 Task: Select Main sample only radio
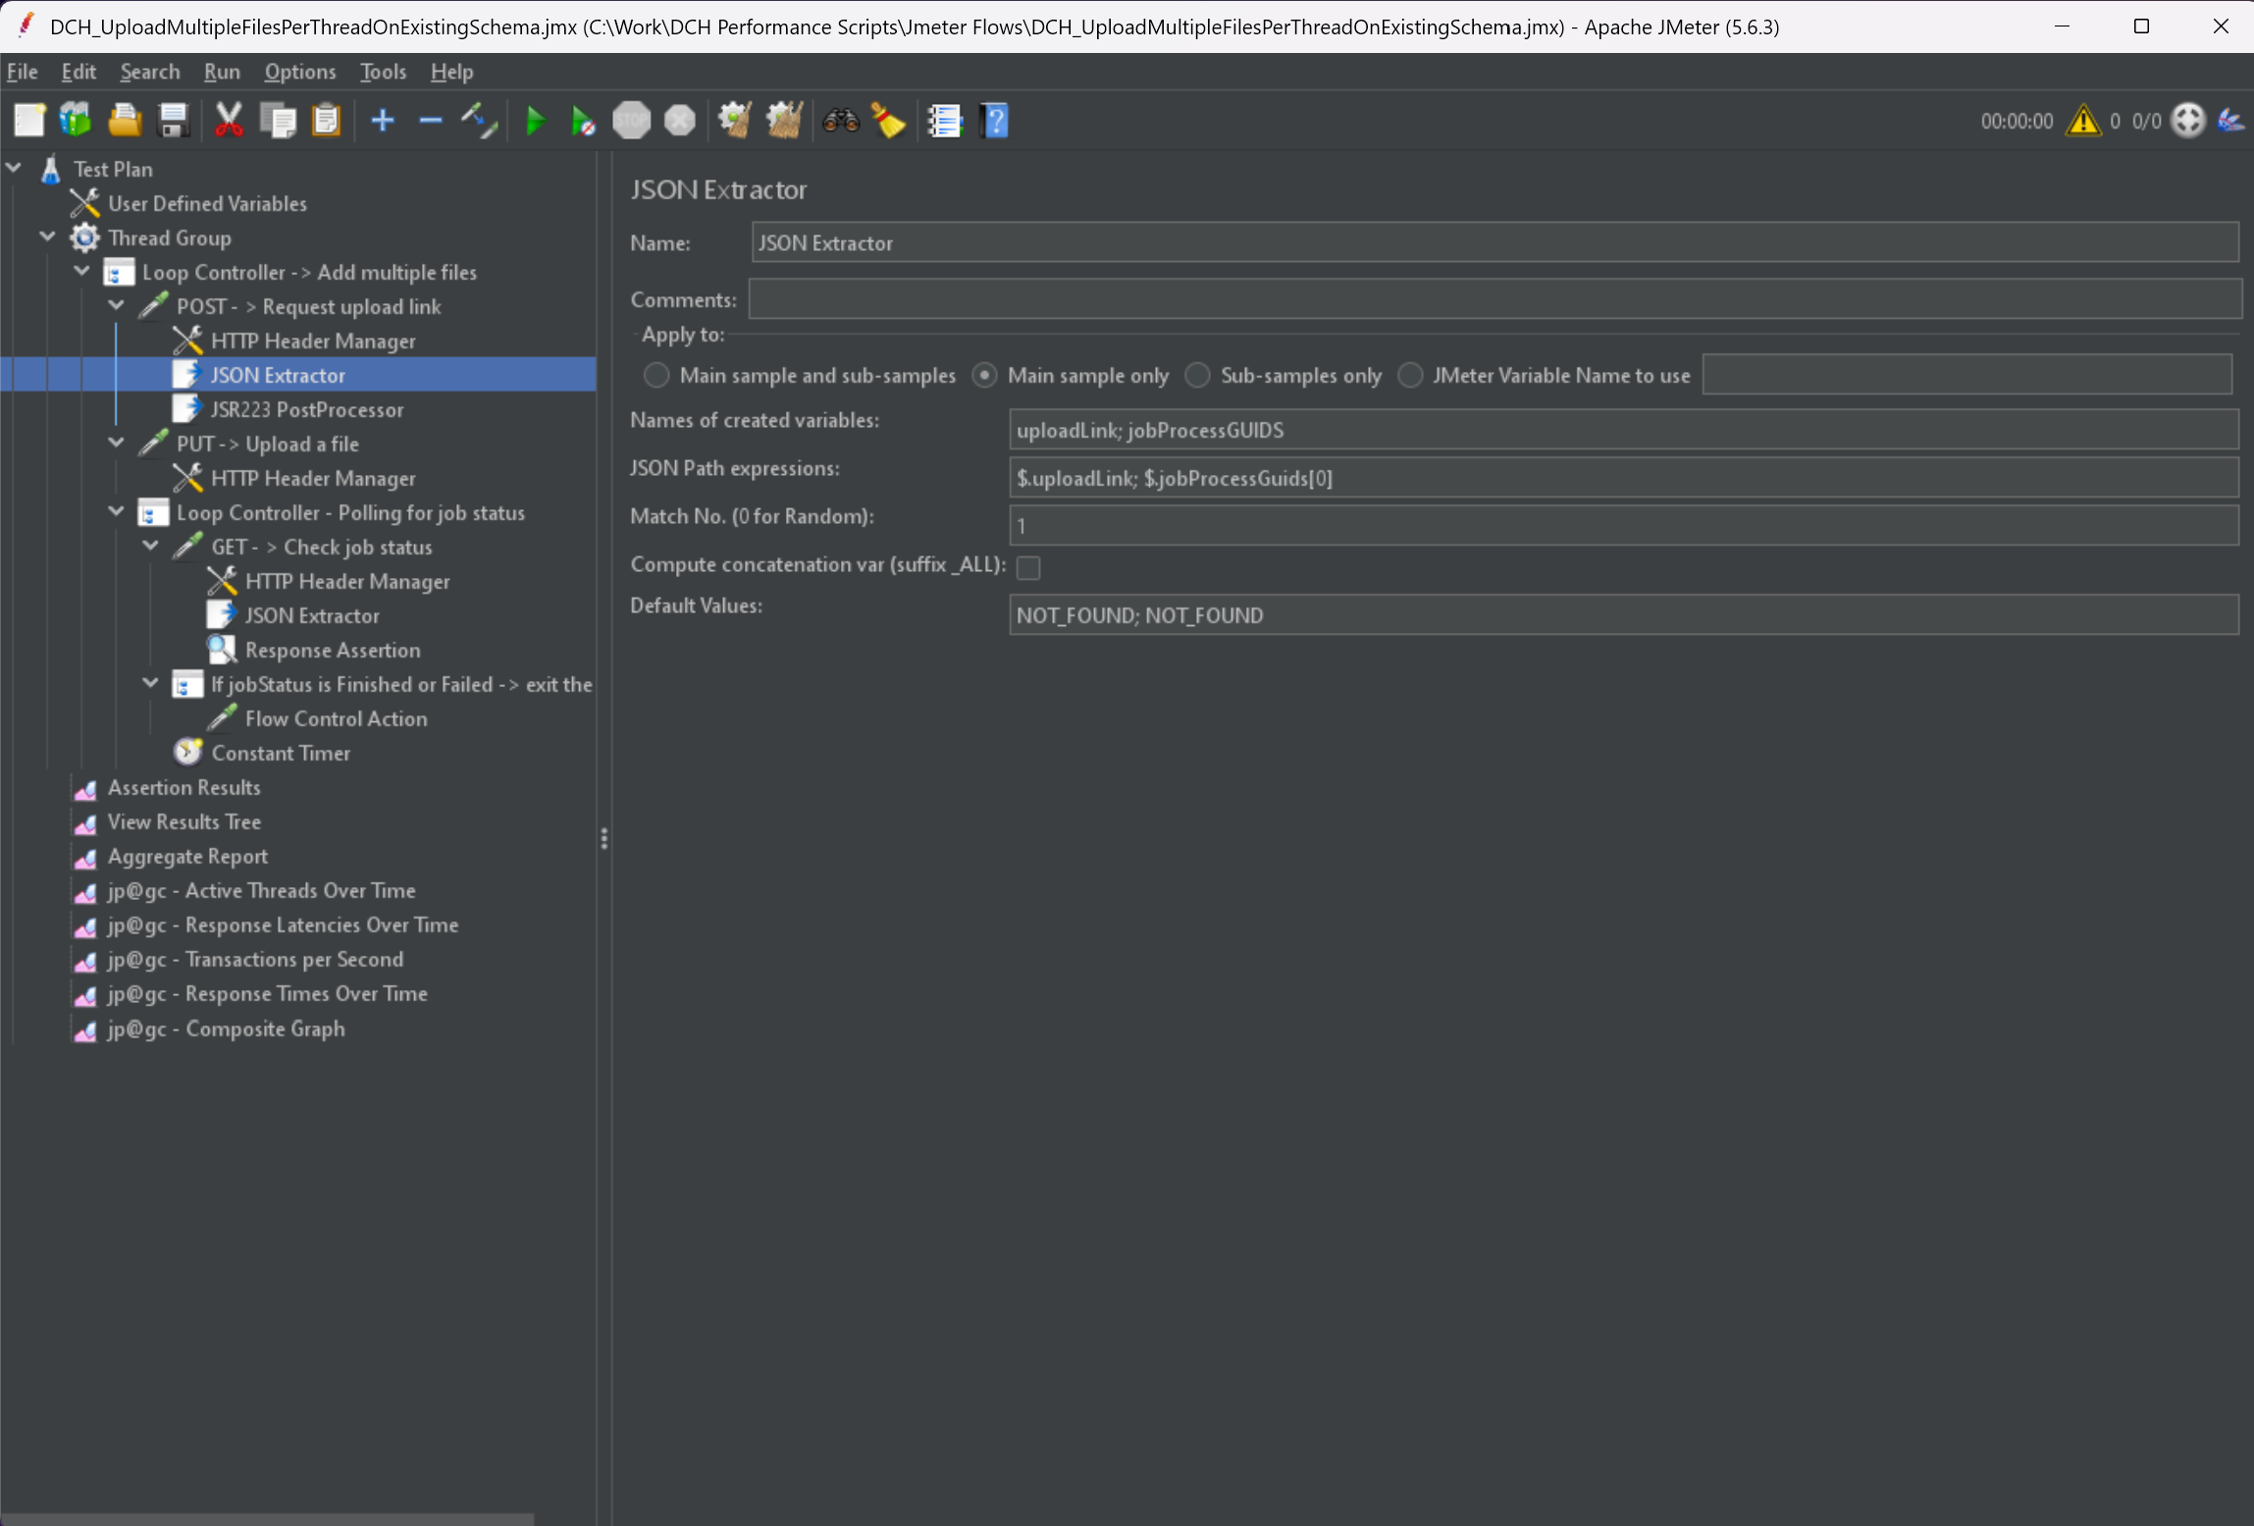[984, 375]
